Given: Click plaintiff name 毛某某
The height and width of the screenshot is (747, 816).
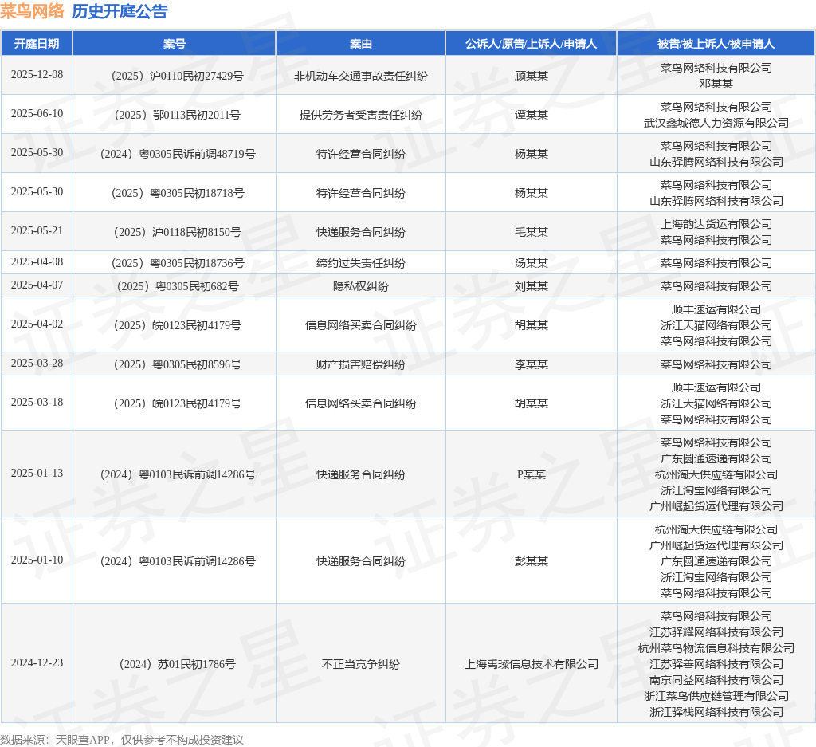Looking at the screenshot, I should coord(532,232).
